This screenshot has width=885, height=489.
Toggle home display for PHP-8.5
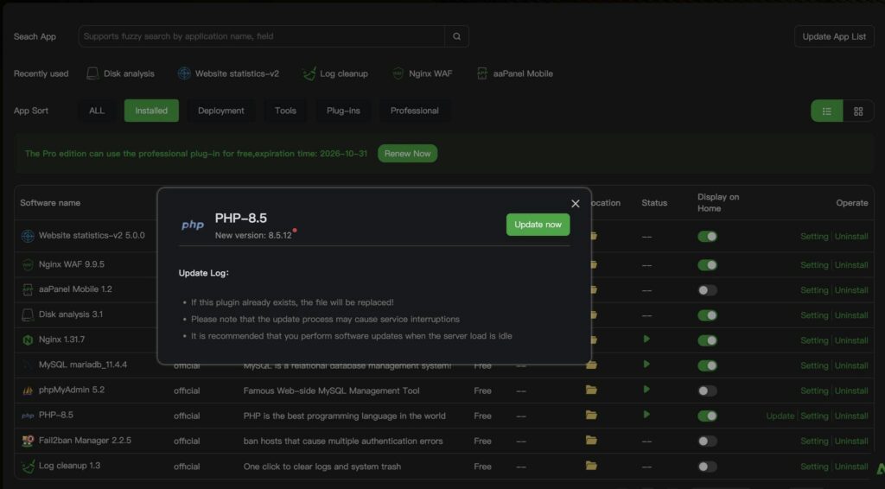707,416
